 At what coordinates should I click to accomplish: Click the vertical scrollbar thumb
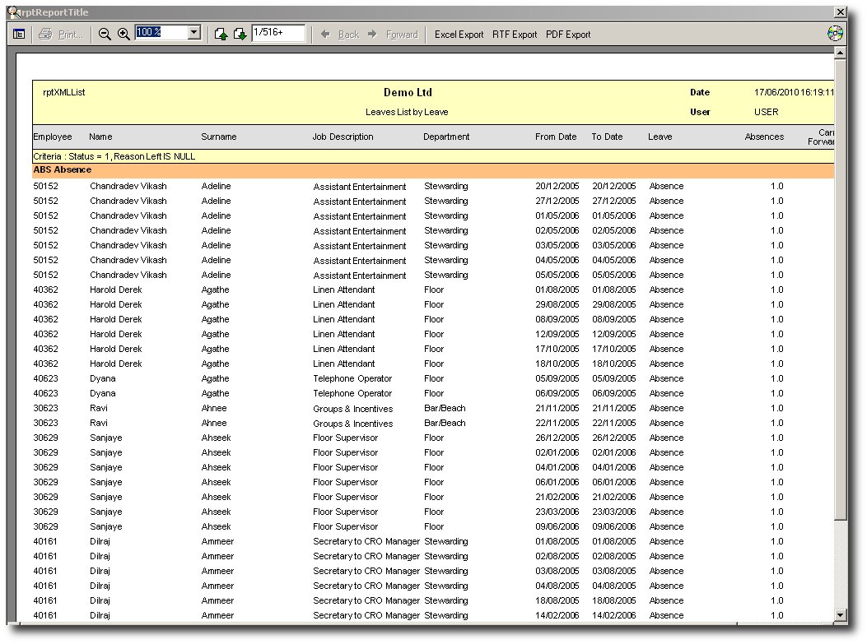(840, 288)
